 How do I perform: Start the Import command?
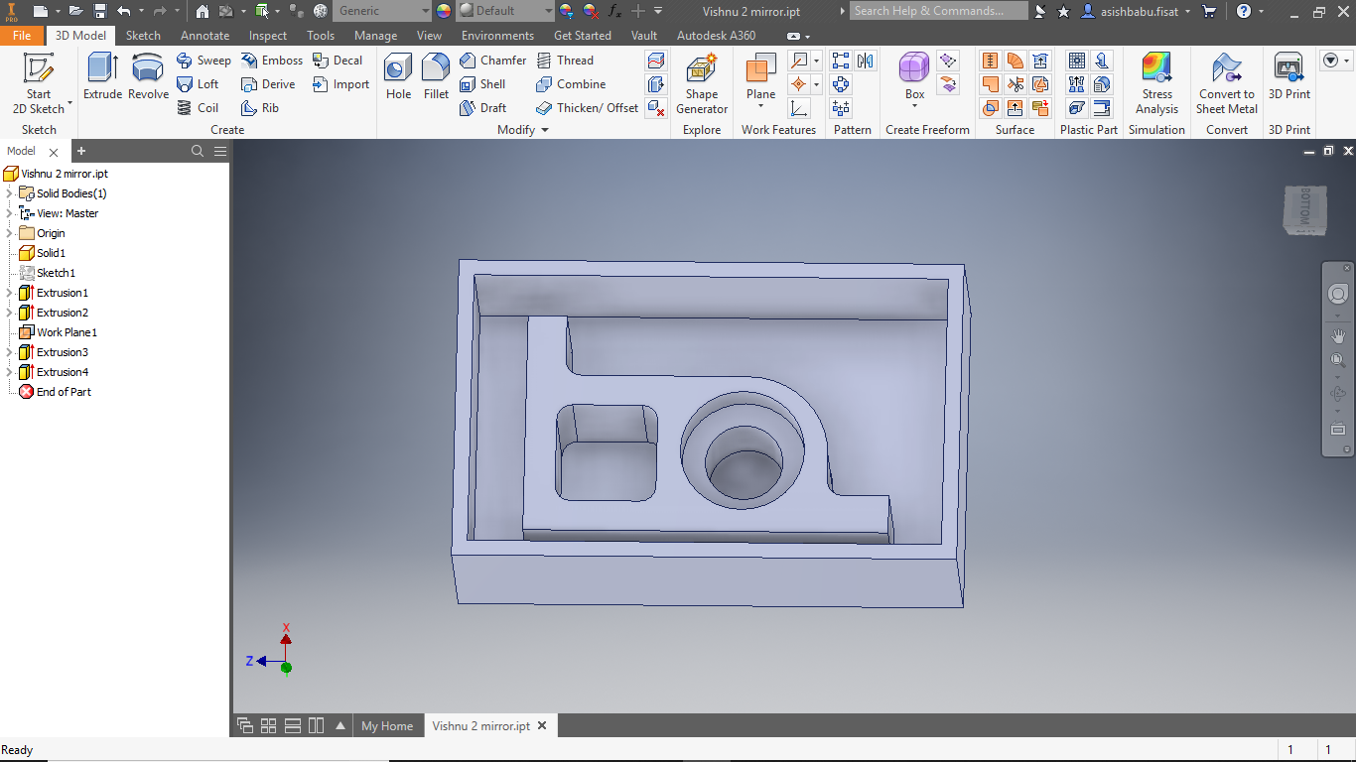point(340,84)
